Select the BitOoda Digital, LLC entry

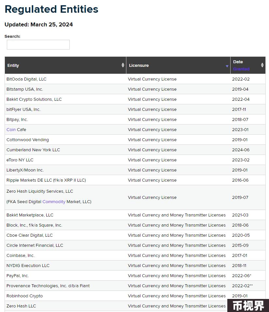coord(26,79)
